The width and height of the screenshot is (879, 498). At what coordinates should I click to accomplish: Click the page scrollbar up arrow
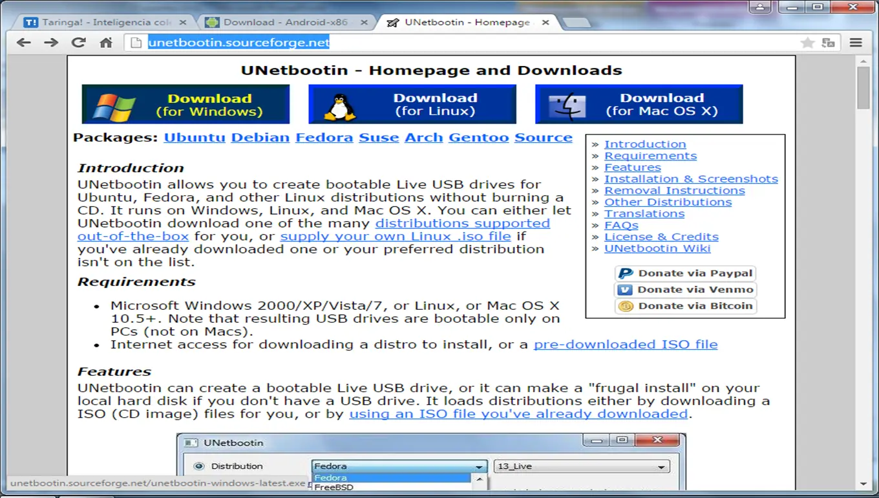tap(863, 61)
